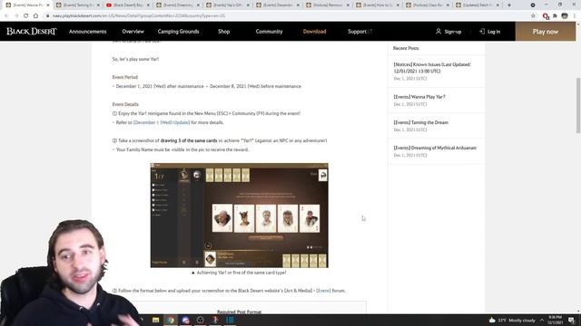The height and width of the screenshot is (326, 581).
Task: Click the Log in link
Action: (x=494, y=32)
